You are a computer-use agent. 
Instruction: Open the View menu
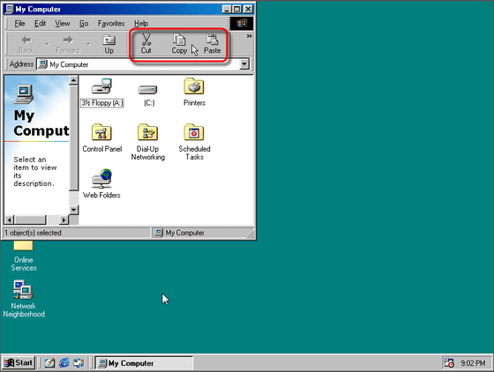(x=63, y=24)
